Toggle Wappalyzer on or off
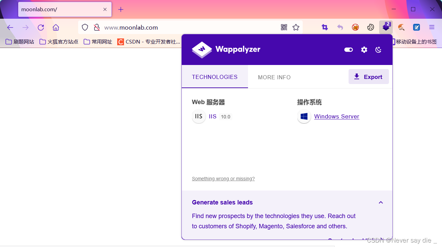This screenshot has height=247, width=442. [x=348, y=50]
